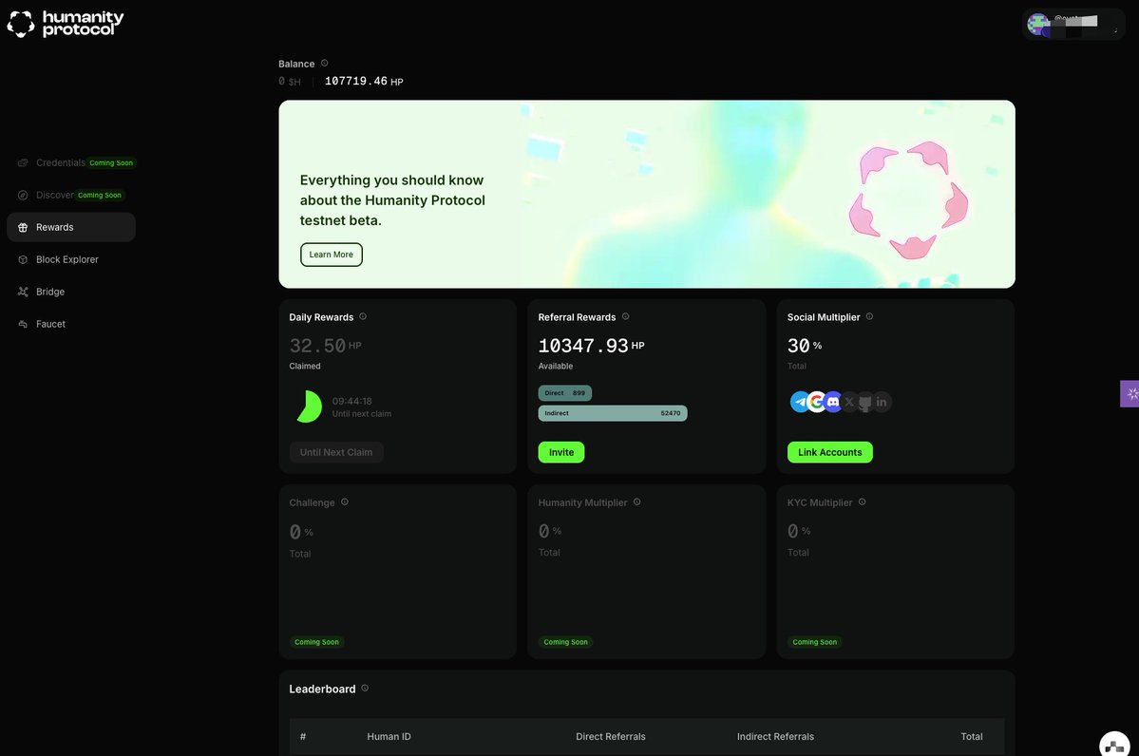Click the Rewards gift icon
This screenshot has height=756, width=1139.
pos(23,227)
